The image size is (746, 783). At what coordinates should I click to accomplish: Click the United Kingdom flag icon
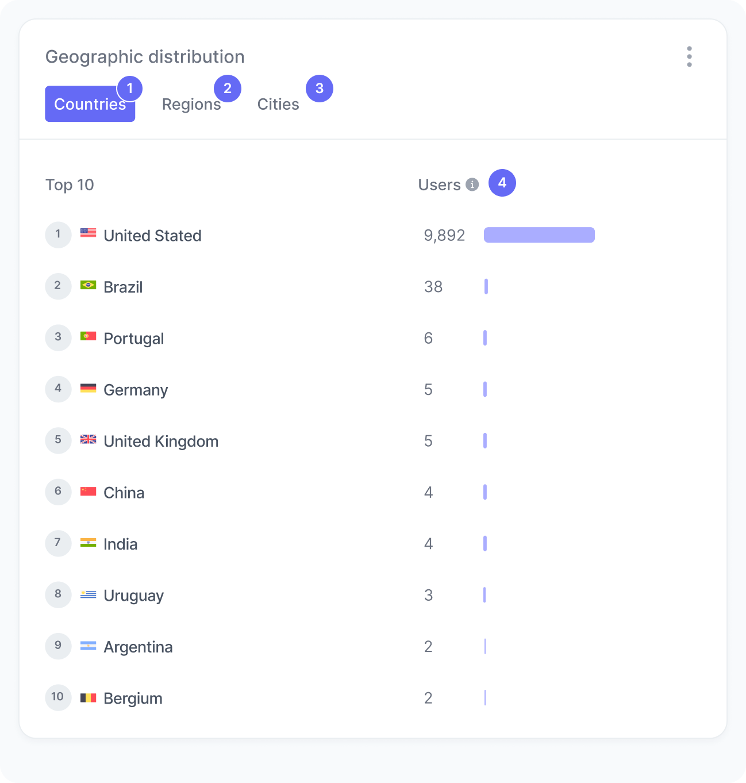tap(88, 439)
